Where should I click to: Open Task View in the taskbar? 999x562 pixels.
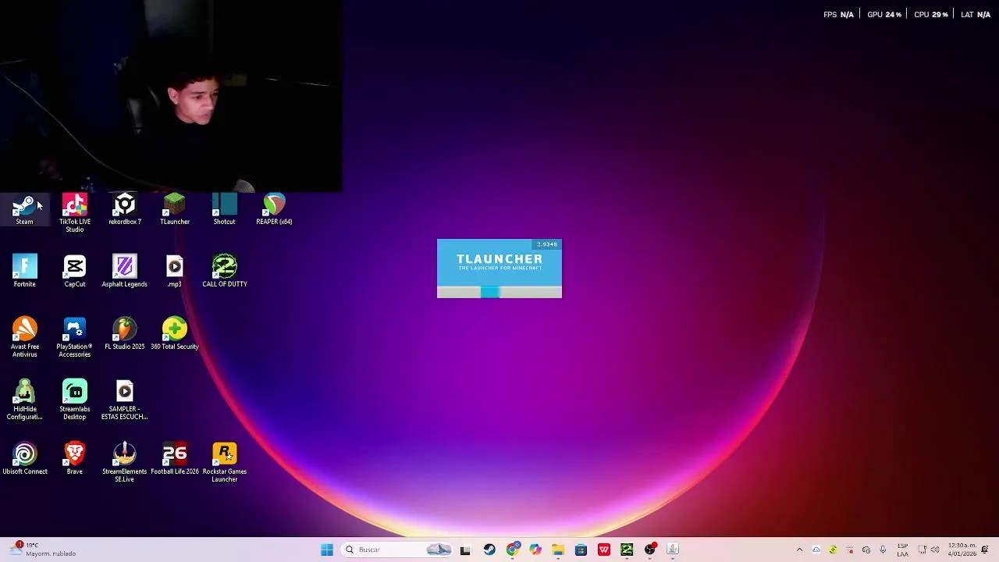click(x=465, y=550)
